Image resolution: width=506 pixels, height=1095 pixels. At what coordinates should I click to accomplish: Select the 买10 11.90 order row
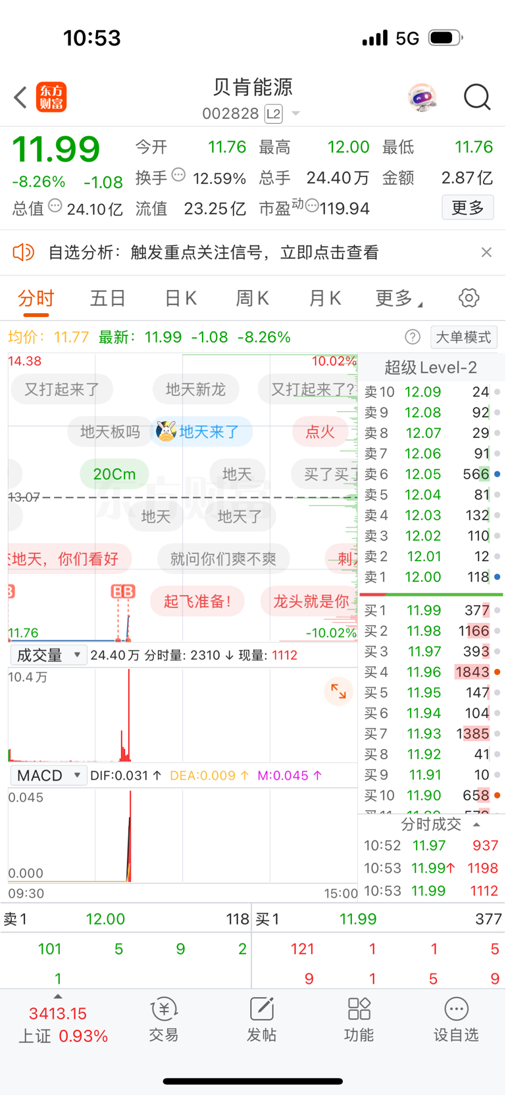432,795
